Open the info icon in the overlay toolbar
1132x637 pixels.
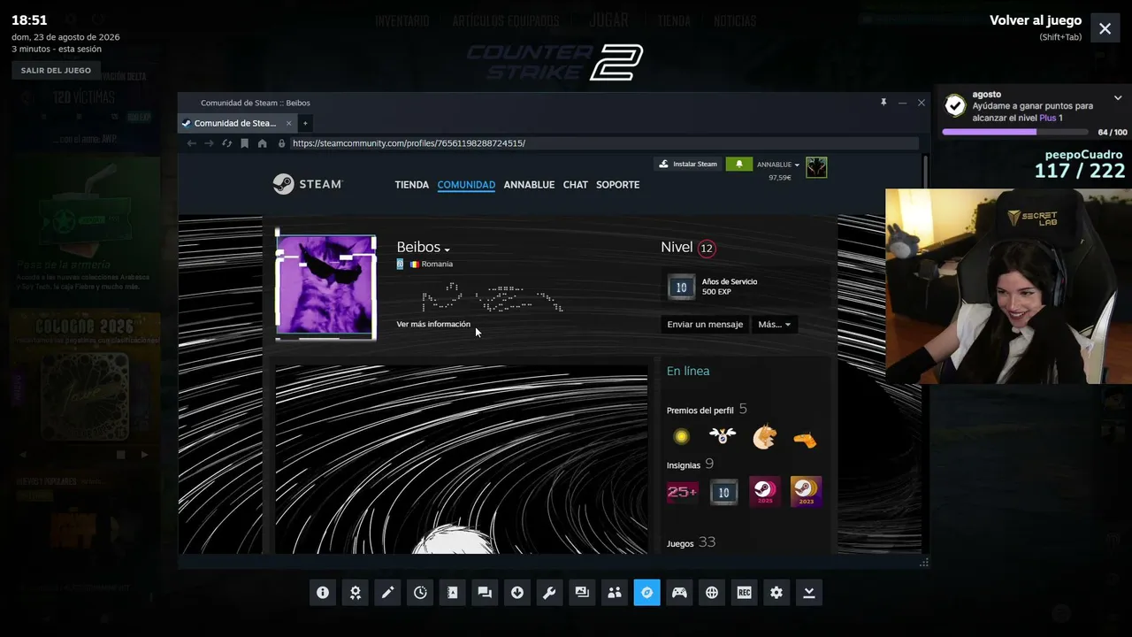(323, 593)
